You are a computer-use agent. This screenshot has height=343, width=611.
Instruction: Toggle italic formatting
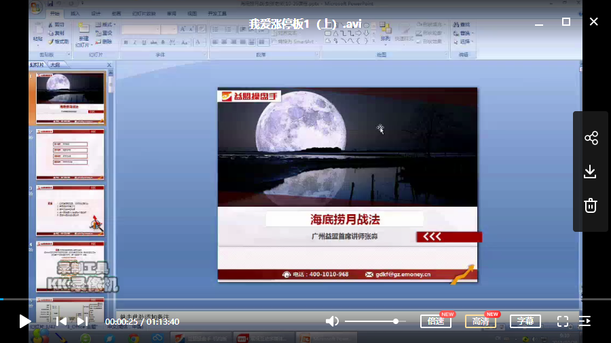[x=135, y=42]
